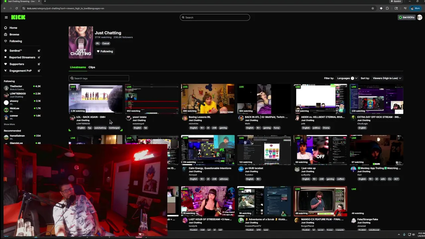Click politics tag under AIDEN vs. HELLBENT

(316, 128)
